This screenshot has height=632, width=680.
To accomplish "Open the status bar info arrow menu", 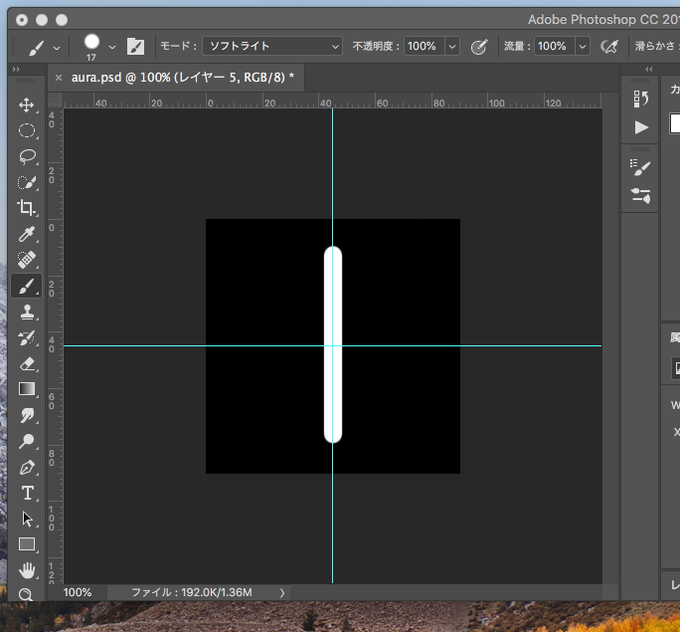I will [282, 593].
